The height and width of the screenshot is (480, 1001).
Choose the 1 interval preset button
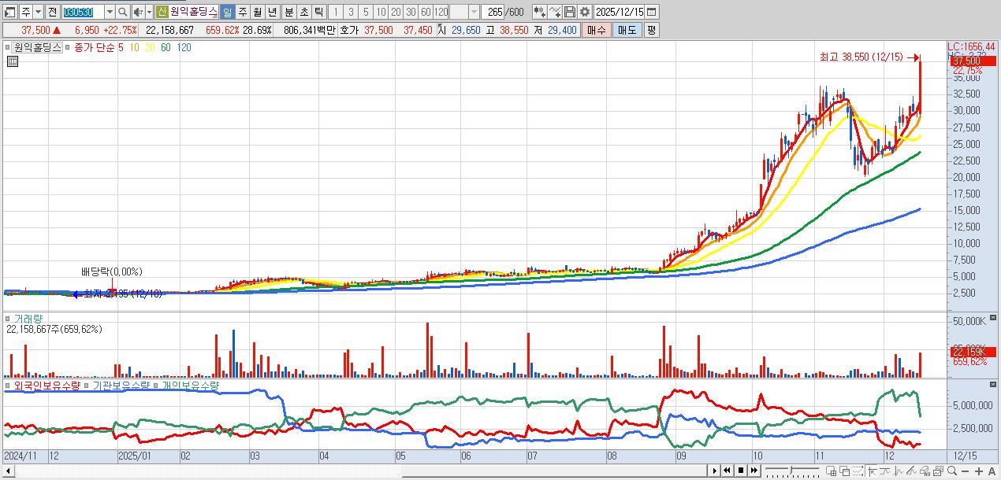coord(337,12)
